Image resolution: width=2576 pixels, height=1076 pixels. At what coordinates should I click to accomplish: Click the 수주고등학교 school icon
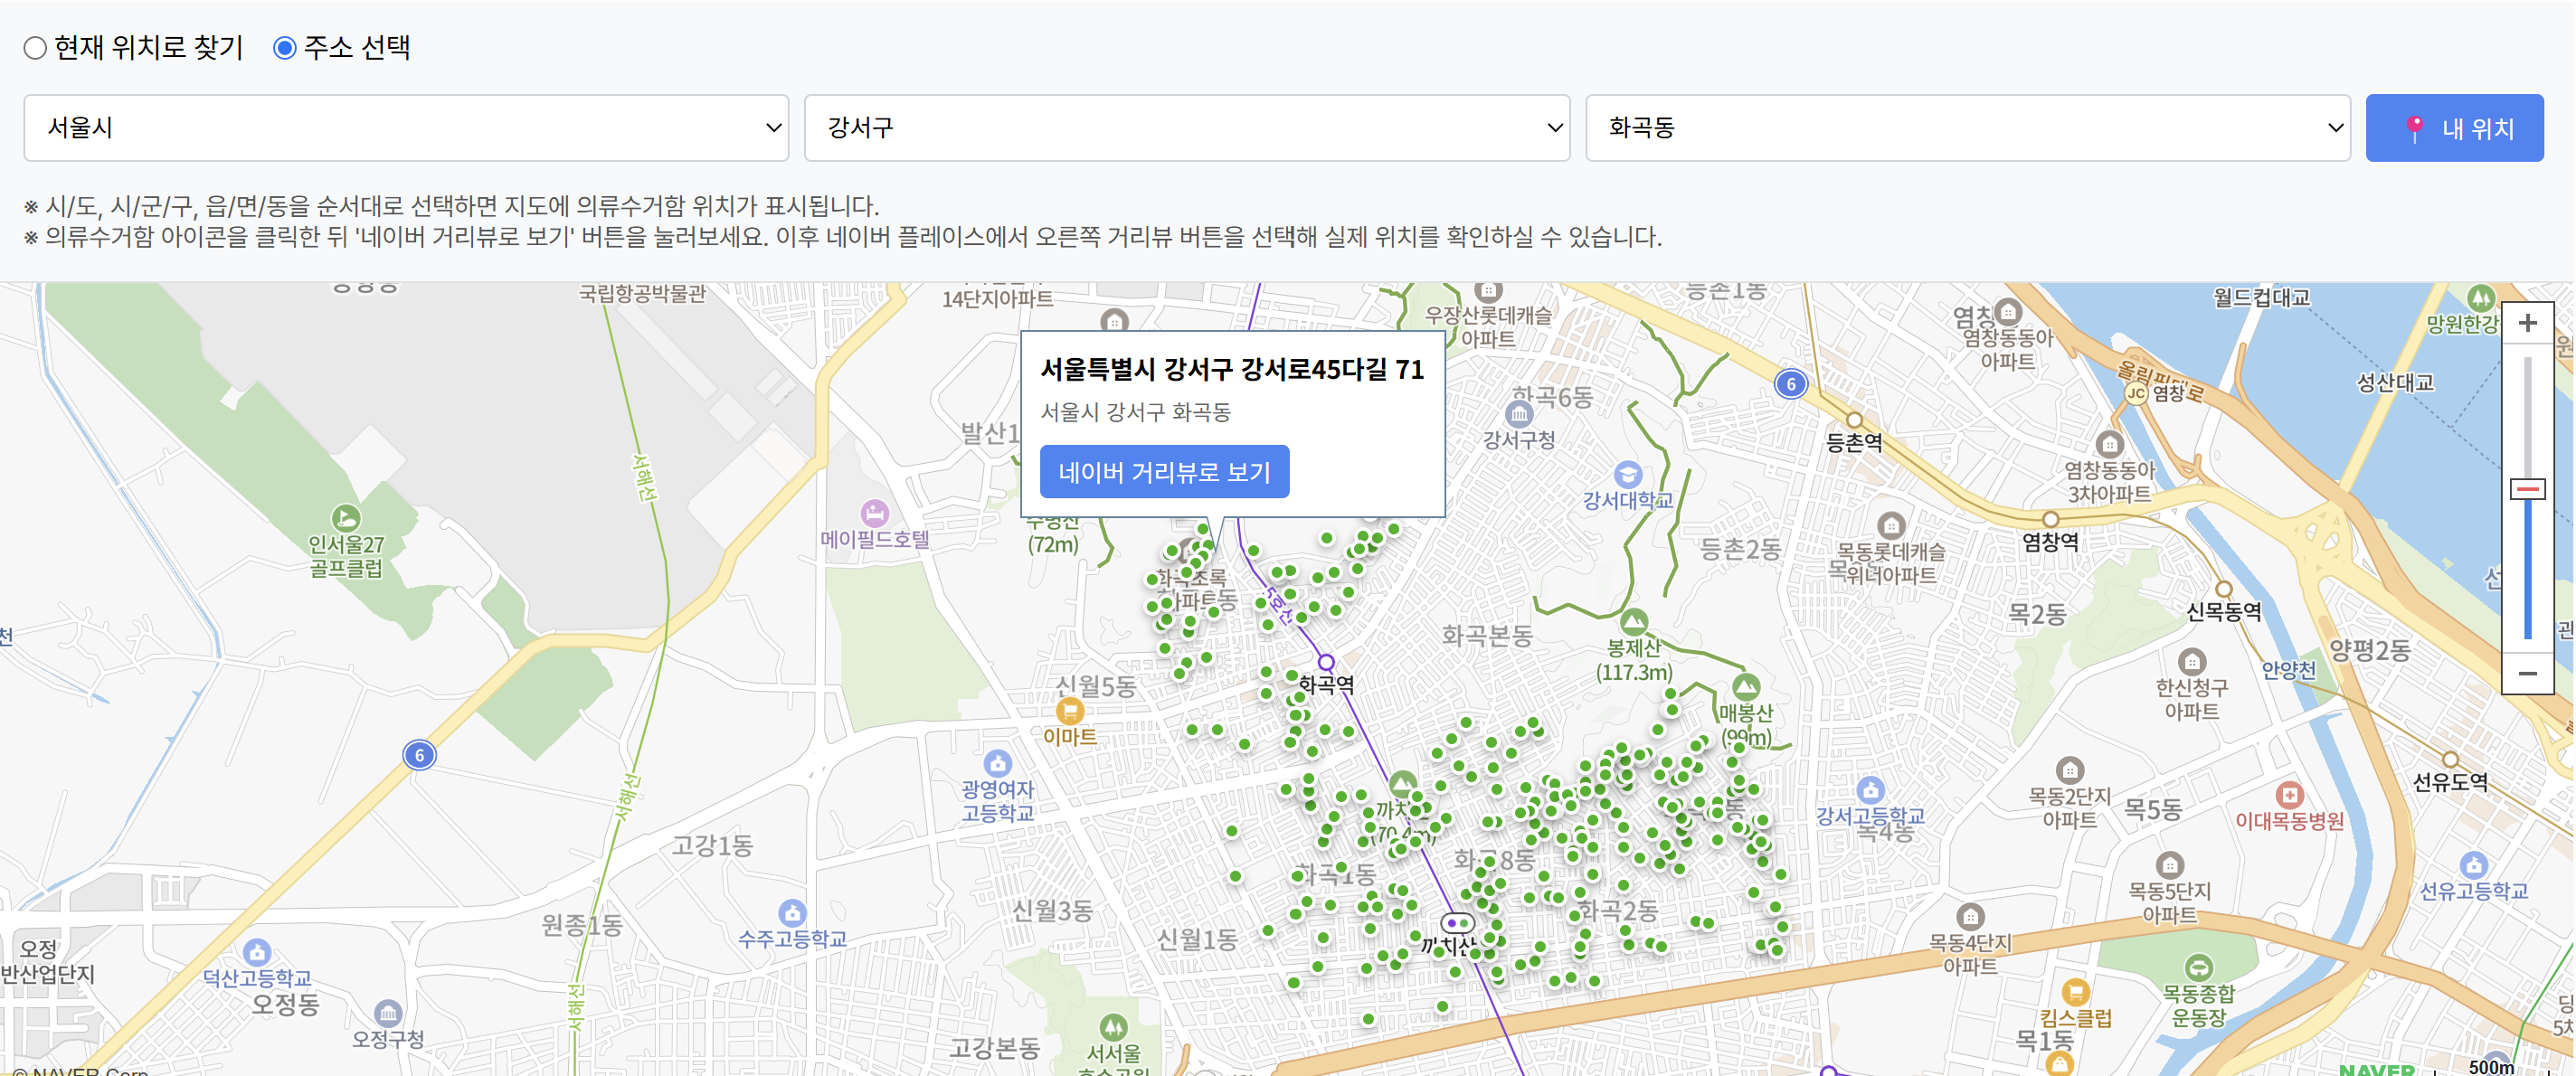[792, 913]
